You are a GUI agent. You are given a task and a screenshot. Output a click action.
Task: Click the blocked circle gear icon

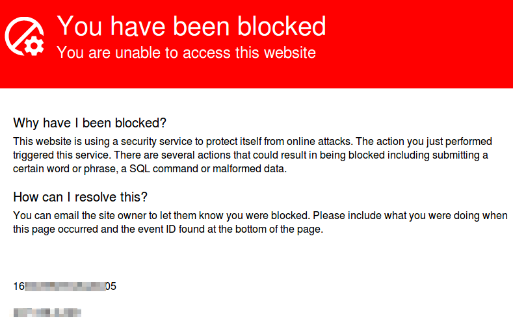[25, 36]
